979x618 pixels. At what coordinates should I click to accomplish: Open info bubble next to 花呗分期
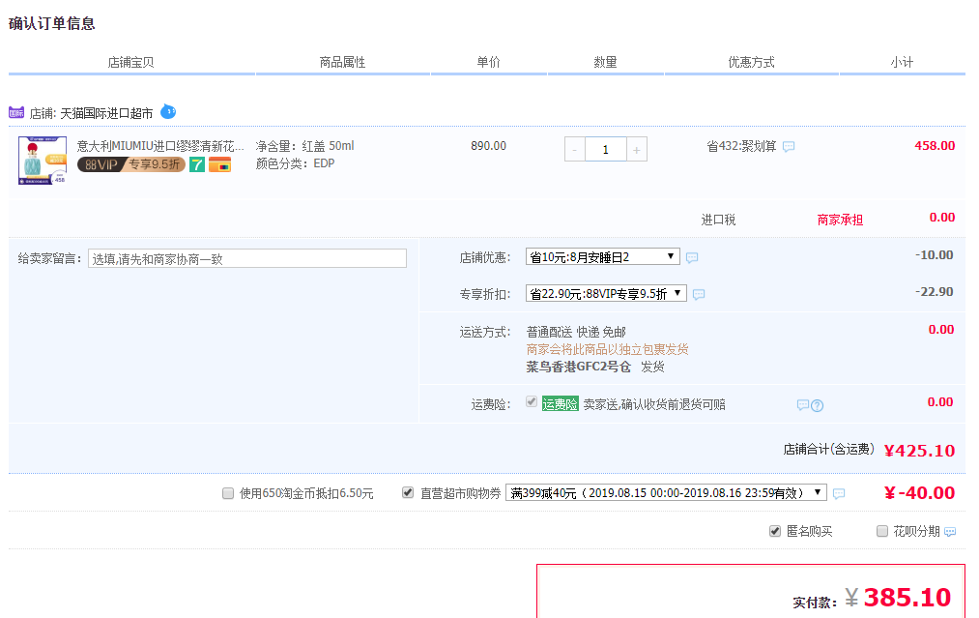[x=950, y=532]
